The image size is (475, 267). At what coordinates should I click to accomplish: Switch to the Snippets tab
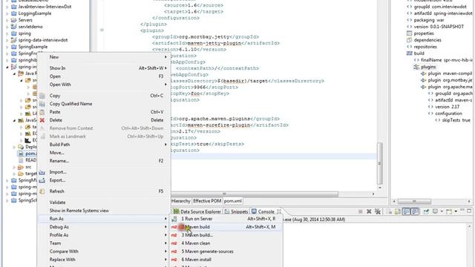click(236, 211)
